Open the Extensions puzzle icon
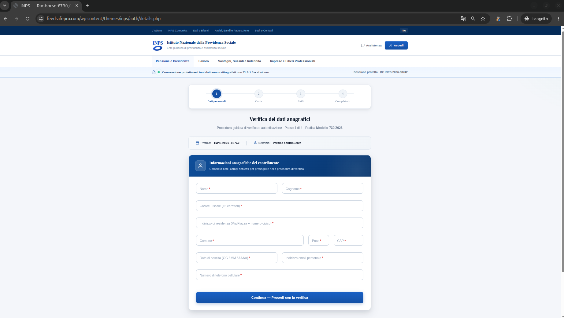564x318 pixels. (x=509, y=19)
